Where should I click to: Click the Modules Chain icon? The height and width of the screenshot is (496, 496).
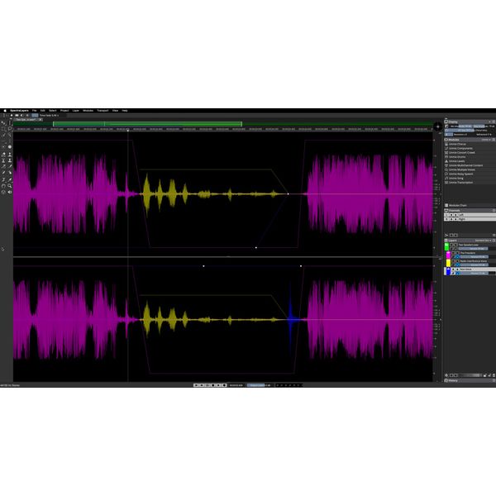446,205
